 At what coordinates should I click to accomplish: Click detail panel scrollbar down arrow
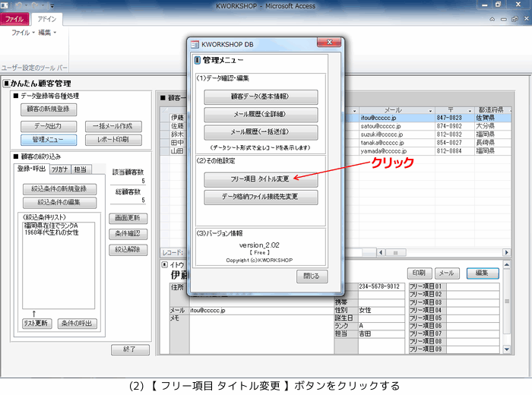point(507,349)
